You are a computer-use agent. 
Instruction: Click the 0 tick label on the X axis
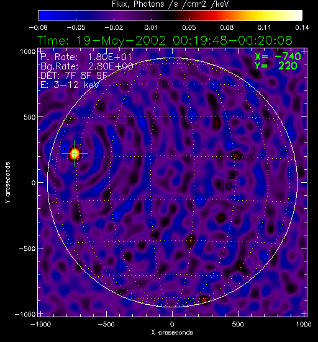pos(172,324)
